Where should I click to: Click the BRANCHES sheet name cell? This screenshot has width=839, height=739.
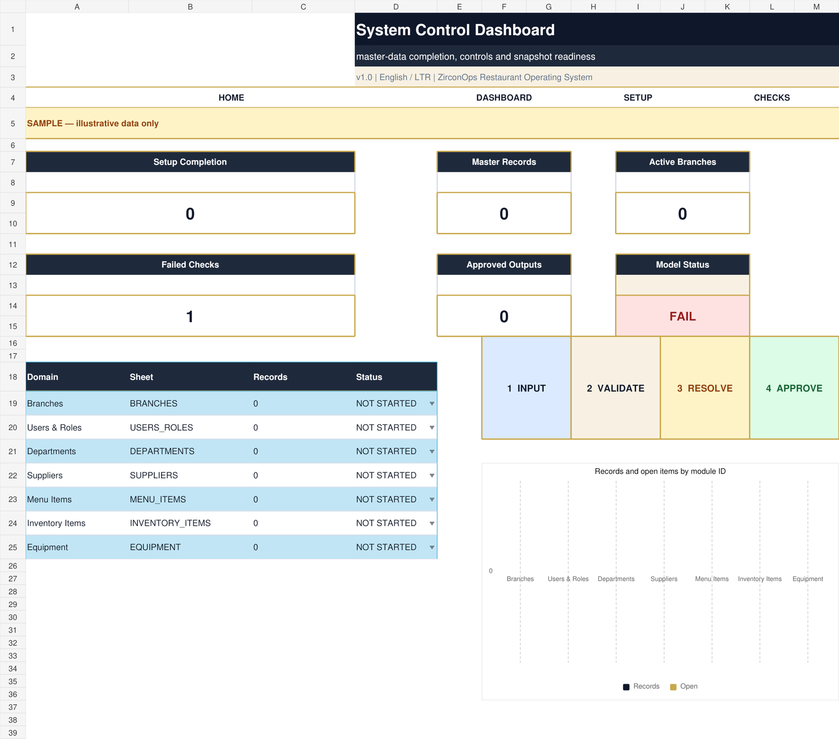coord(190,403)
